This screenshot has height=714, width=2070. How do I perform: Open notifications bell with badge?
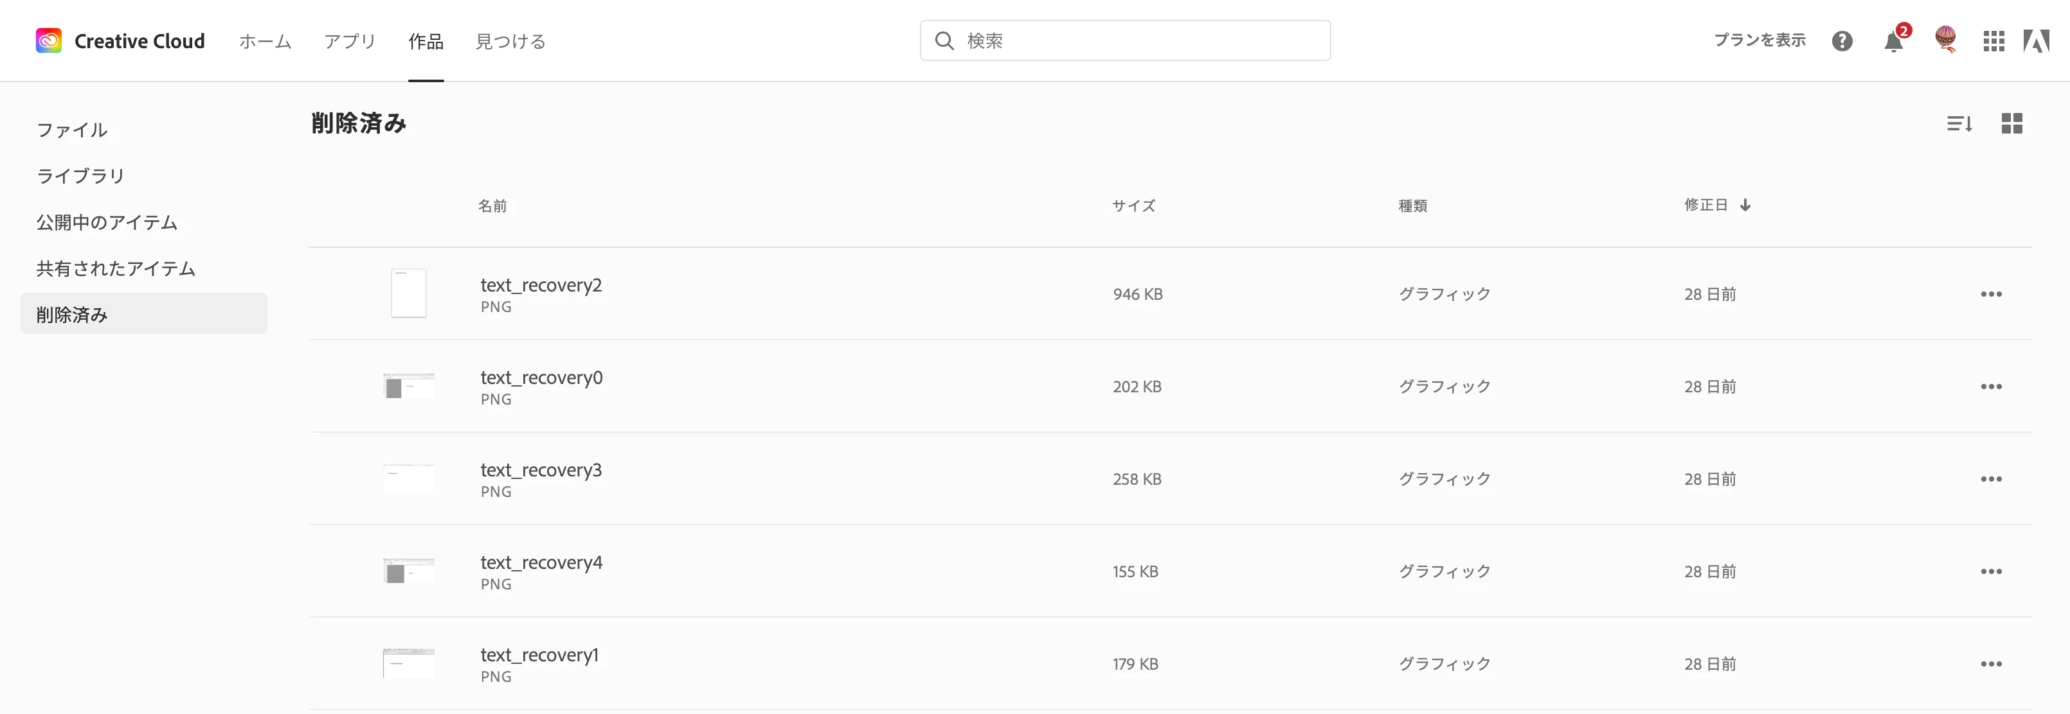point(1893,41)
